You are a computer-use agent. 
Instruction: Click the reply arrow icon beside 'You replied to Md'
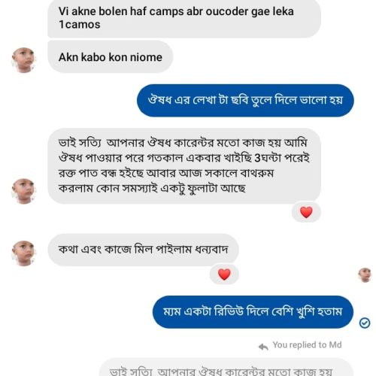(263, 347)
